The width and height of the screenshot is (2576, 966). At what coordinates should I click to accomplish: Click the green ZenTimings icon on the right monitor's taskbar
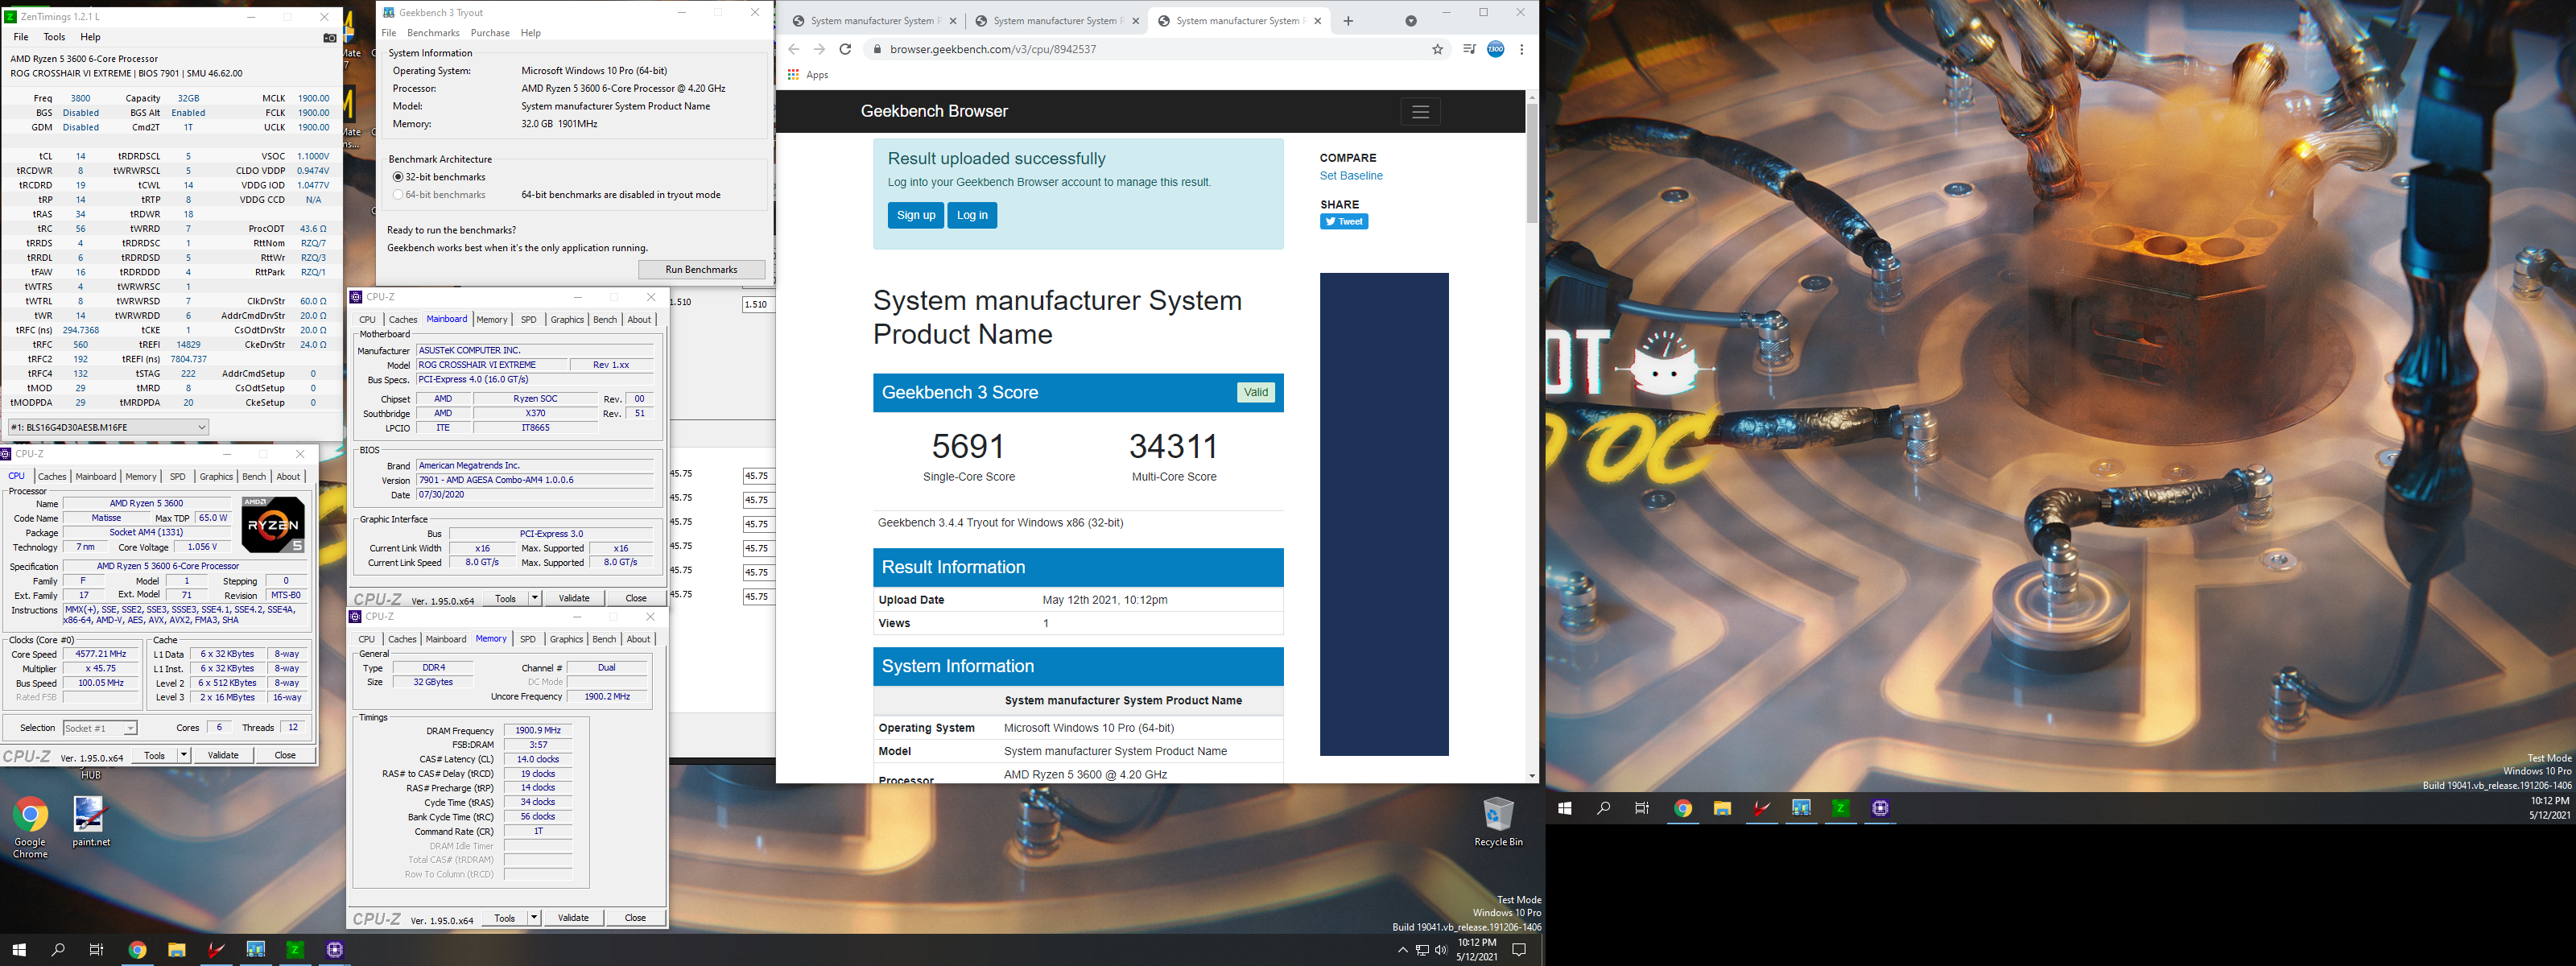click(1840, 808)
